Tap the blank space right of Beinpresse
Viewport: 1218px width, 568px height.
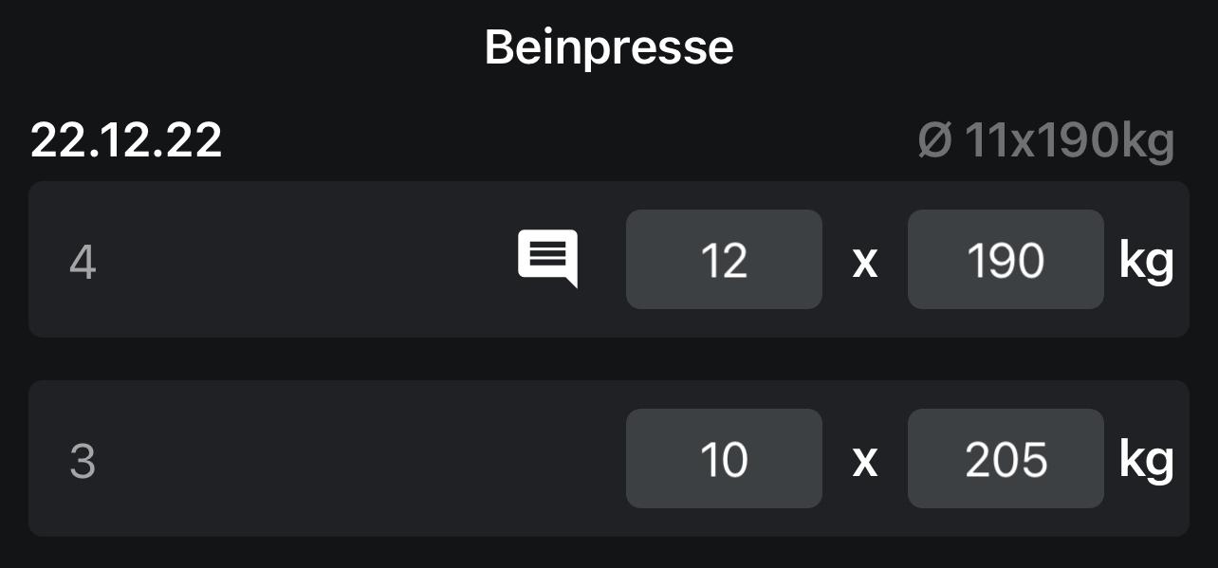coord(977,46)
